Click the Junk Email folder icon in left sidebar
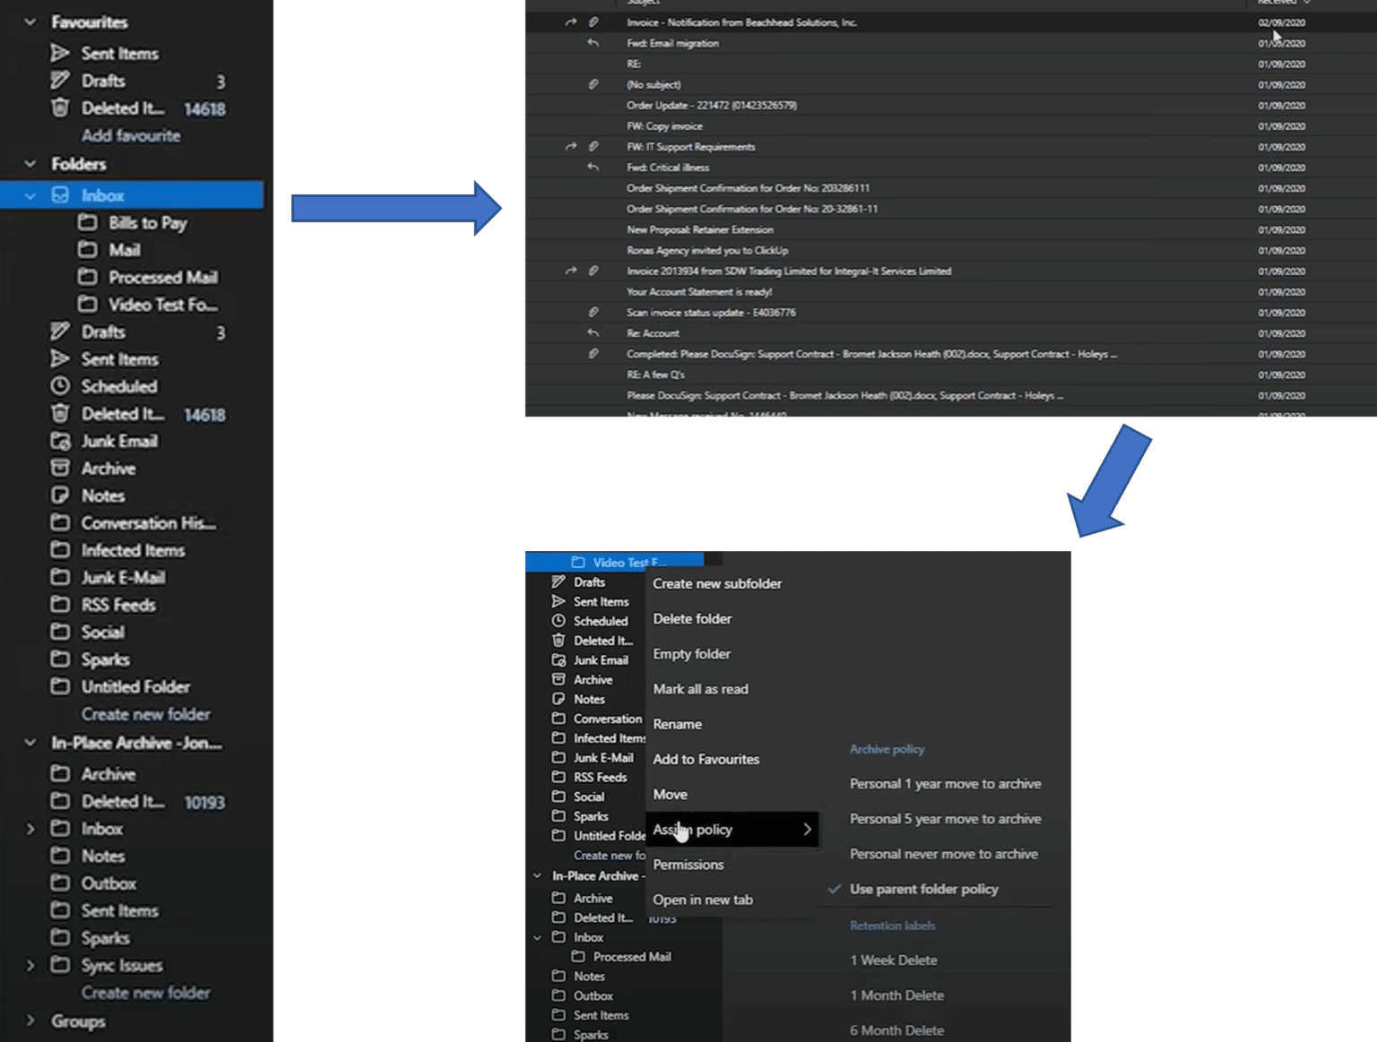The width and height of the screenshot is (1377, 1042). pos(60,441)
